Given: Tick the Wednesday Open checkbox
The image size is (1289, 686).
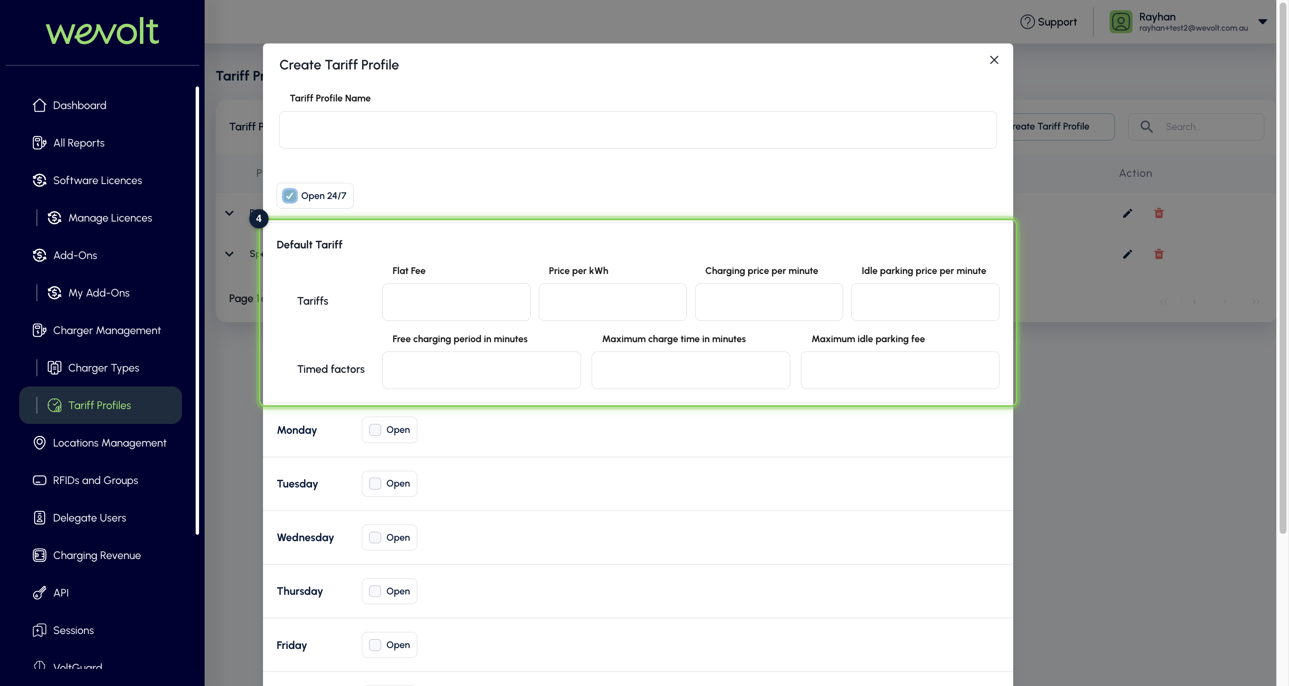Looking at the screenshot, I should click(x=375, y=537).
